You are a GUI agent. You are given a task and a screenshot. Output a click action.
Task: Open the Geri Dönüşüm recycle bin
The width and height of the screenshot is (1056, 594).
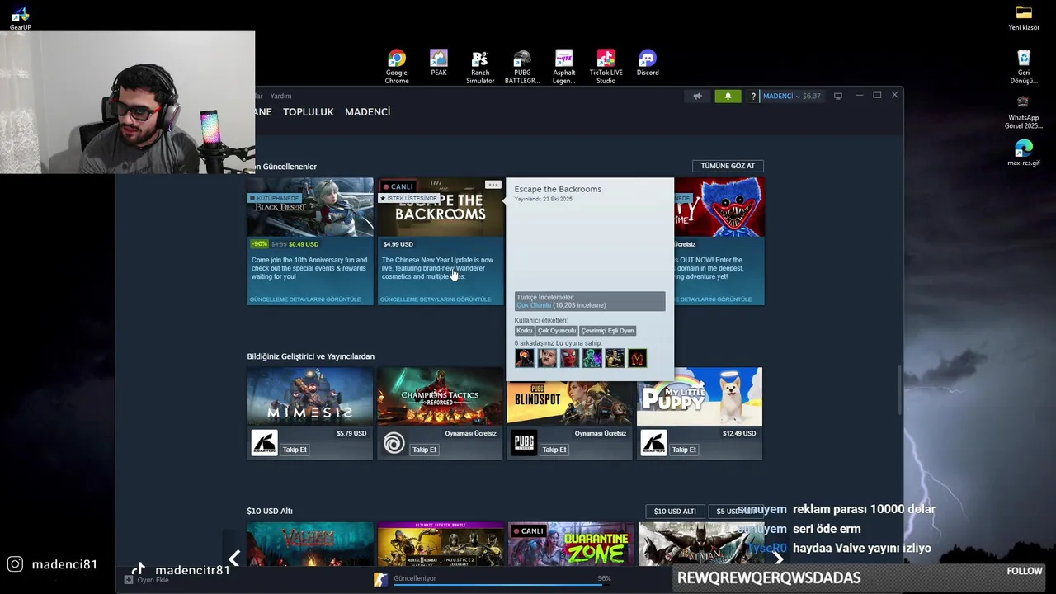(x=1024, y=67)
